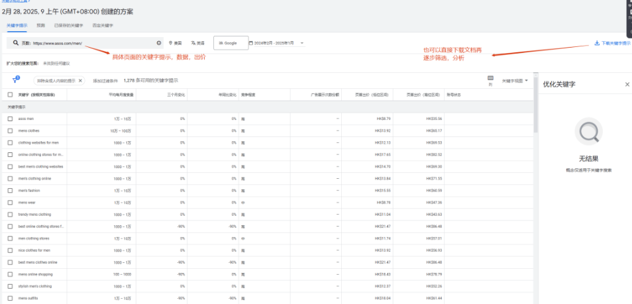
Task: Click the language 英语 translate icon
Action: click(193, 43)
